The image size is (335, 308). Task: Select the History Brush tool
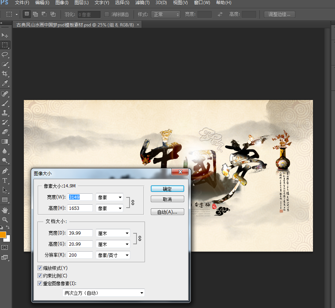pos(5,122)
